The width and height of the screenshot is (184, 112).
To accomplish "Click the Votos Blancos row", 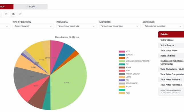I will tap(171, 45).
